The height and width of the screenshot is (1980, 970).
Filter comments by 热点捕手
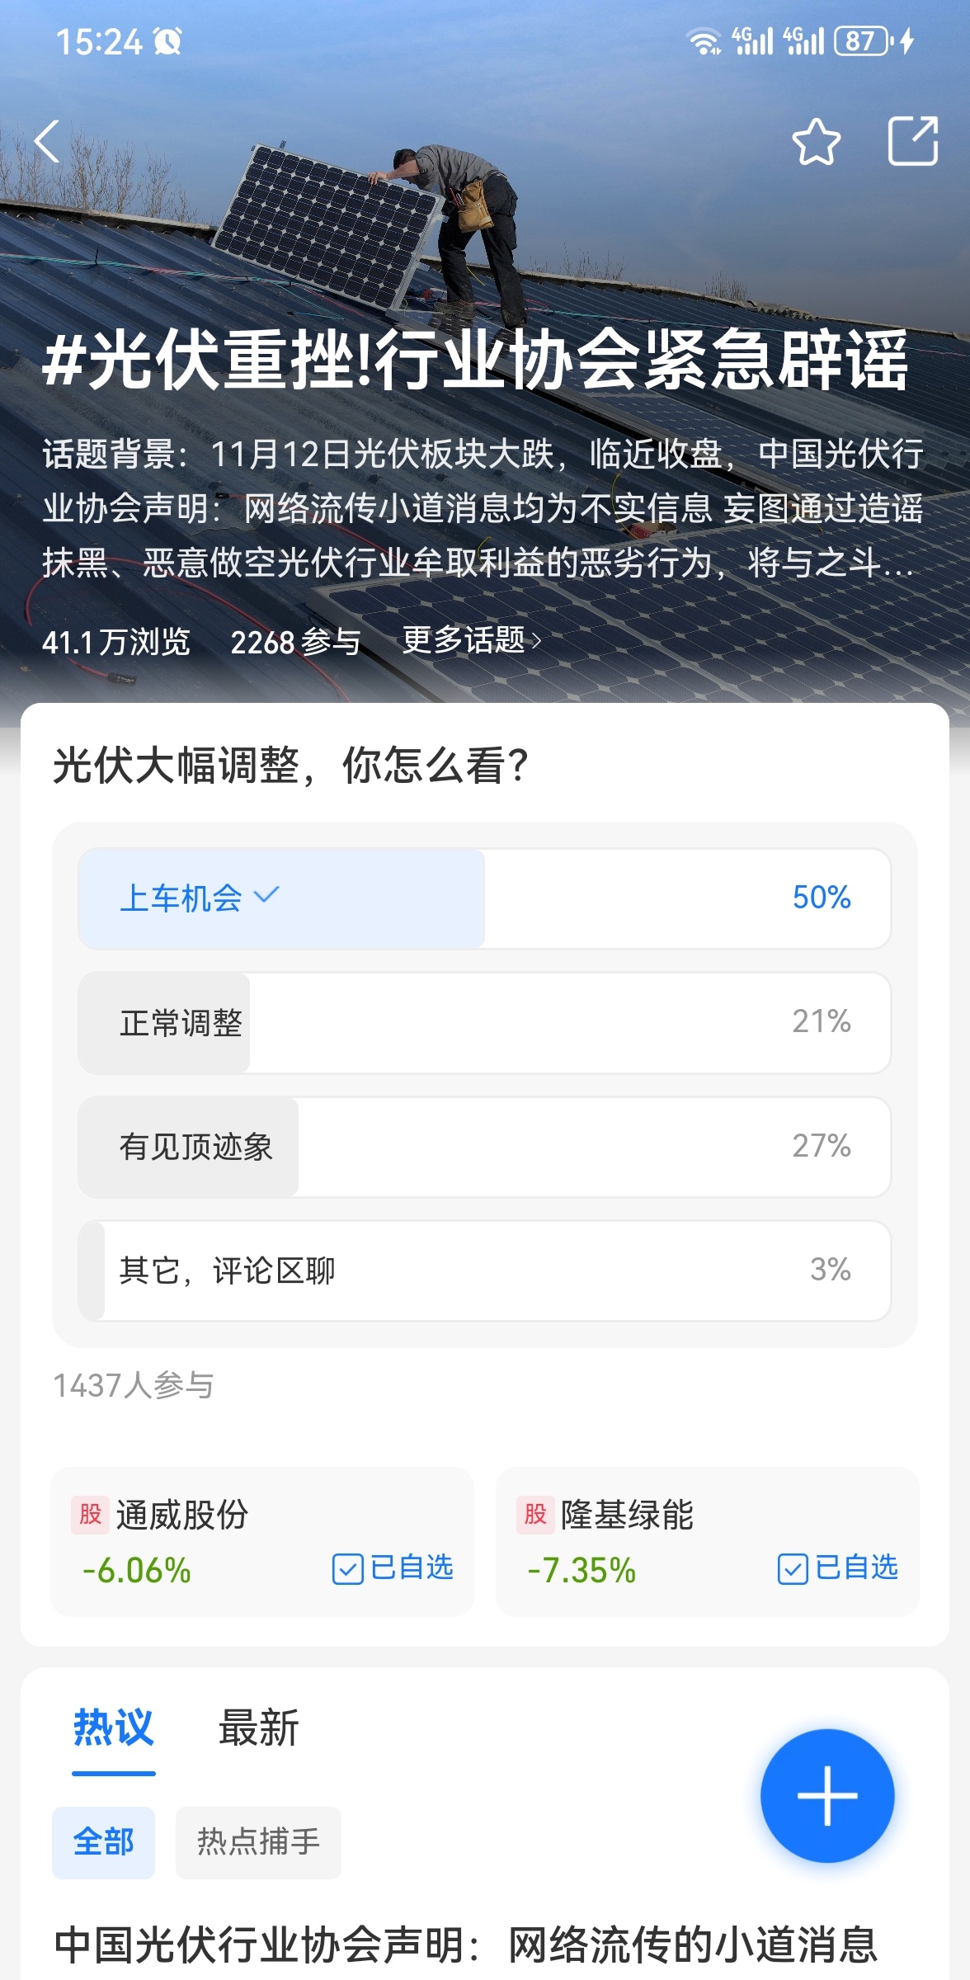[x=258, y=1842]
